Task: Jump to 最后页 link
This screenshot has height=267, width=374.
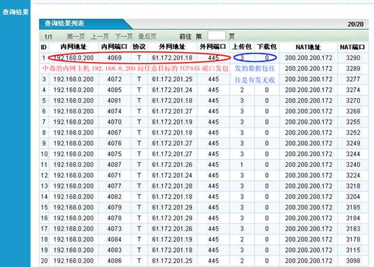Action: point(147,37)
